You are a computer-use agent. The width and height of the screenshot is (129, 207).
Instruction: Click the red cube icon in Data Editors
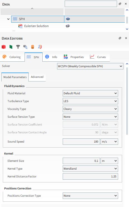[x=4, y=47]
